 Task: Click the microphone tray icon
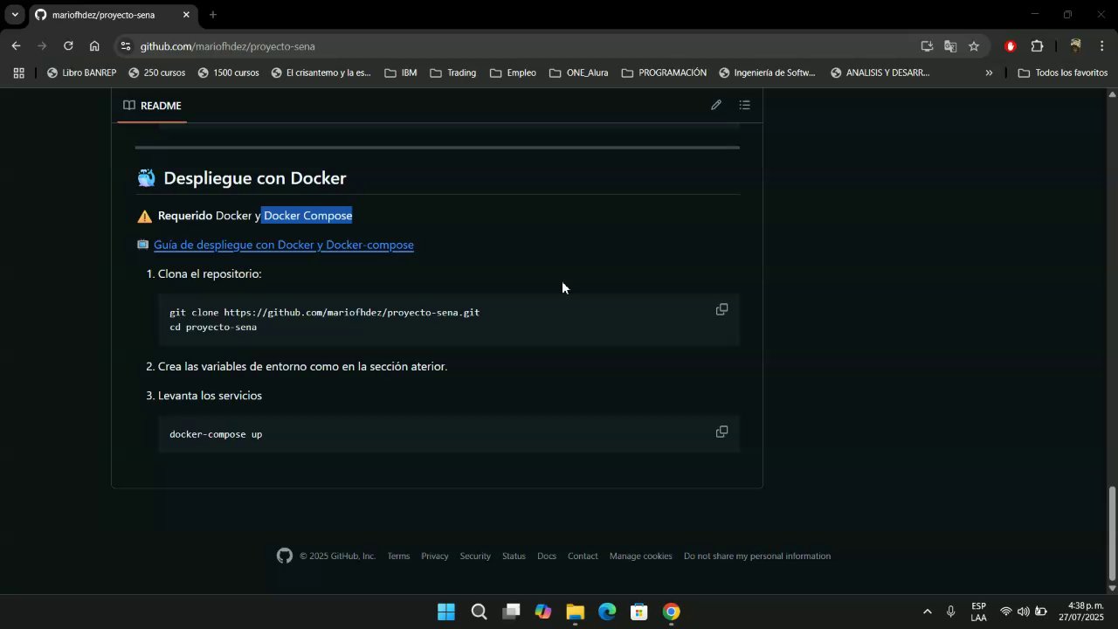950,612
